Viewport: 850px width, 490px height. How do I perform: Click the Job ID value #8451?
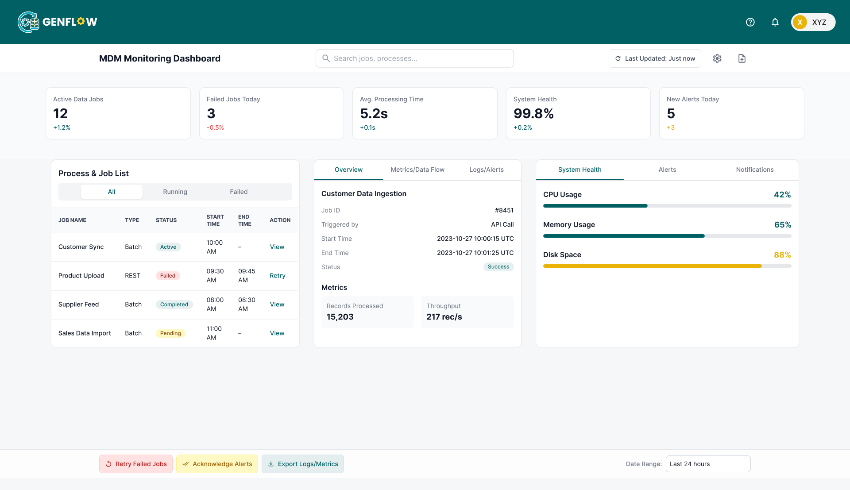click(504, 210)
